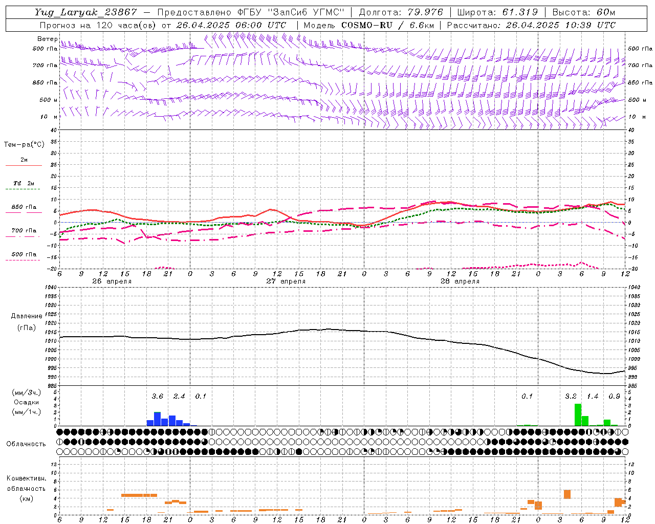Click the Долгота: 79.976 header value
The image size is (655, 524).
click(401, 12)
